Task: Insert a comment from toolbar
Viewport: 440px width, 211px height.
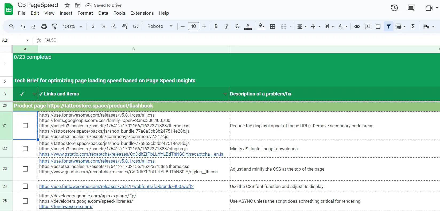Action: pos(367,26)
